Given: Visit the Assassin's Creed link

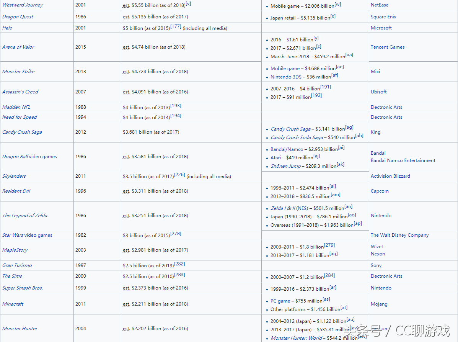Looking at the screenshot, I should pyautogui.click(x=20, y=92).
